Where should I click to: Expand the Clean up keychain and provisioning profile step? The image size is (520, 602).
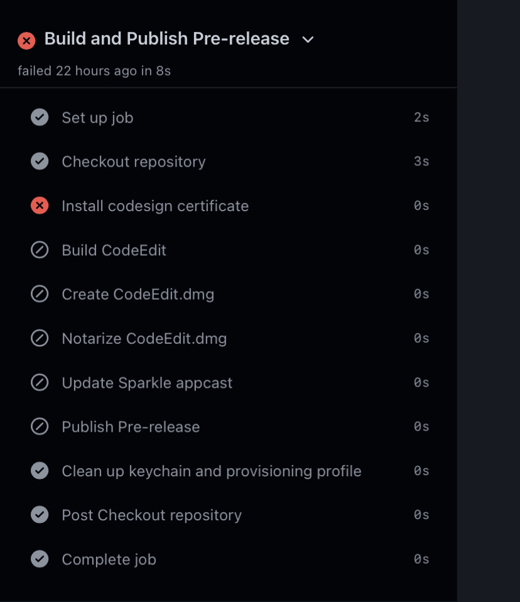pyautogui.click(x=210, y=471)
